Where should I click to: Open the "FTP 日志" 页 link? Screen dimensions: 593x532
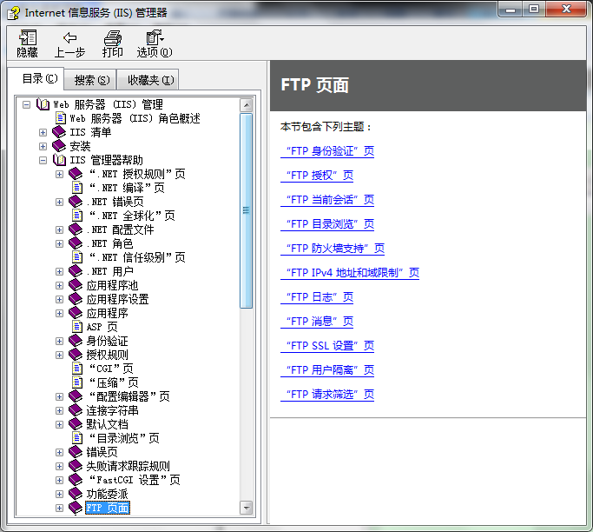pos(317,297)
